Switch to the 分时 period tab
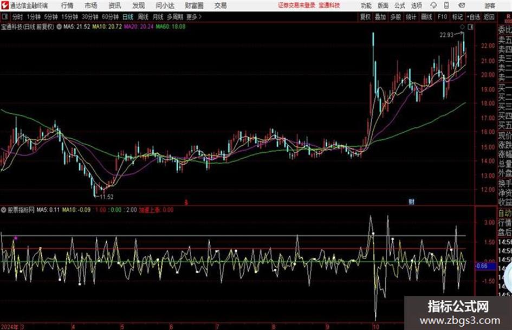Viewport: 512px width, 330px height. [18, 17]
